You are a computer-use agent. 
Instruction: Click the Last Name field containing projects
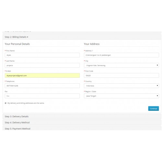[x=42, y=65]
